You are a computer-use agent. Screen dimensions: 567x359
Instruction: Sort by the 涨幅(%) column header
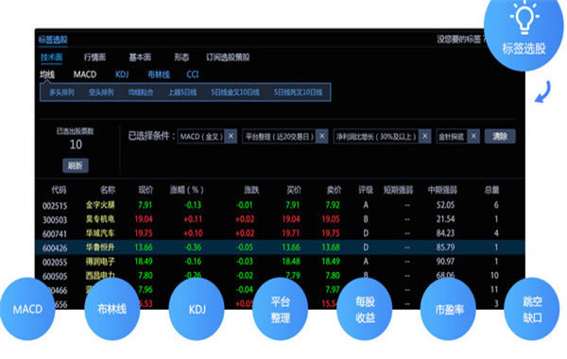tap(187, 190)
